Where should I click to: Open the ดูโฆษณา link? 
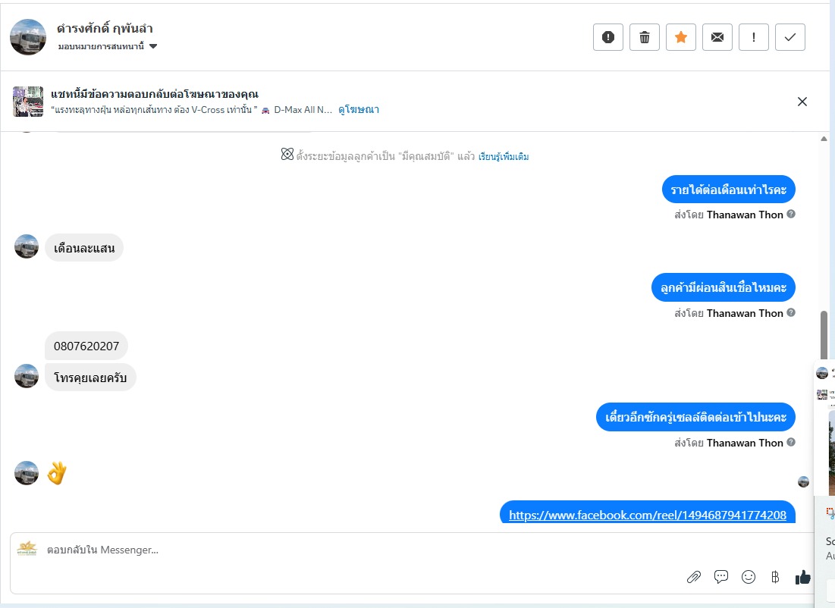(359, 110)
